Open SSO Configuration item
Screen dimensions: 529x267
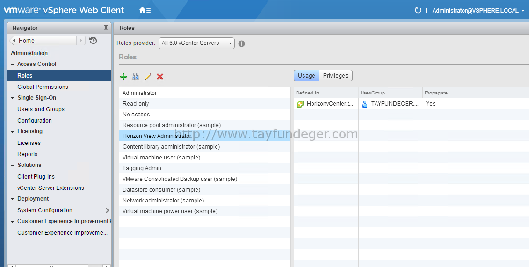click(35, 120)
